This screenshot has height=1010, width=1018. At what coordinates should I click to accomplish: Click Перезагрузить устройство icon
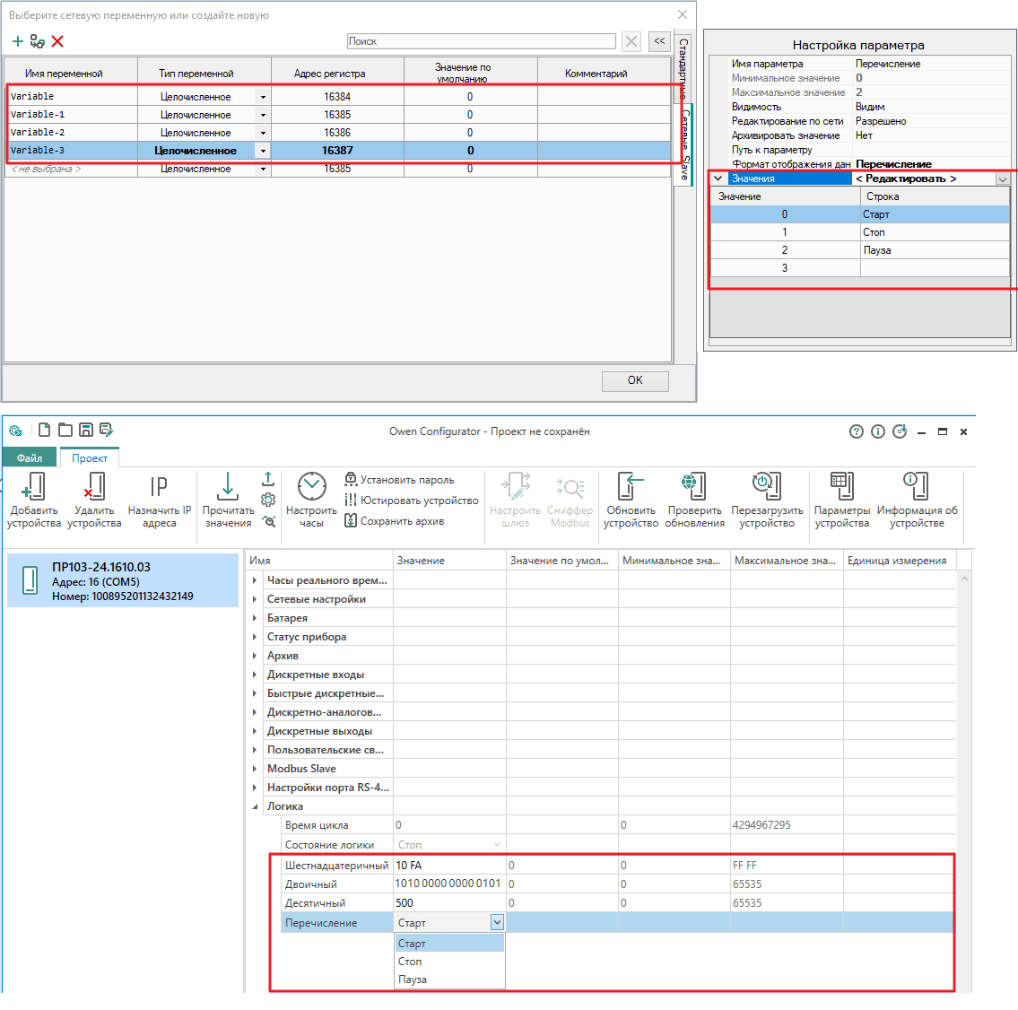tap(767, 487)
